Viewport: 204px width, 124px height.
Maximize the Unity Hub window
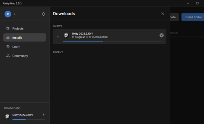[x=197, y=3]
